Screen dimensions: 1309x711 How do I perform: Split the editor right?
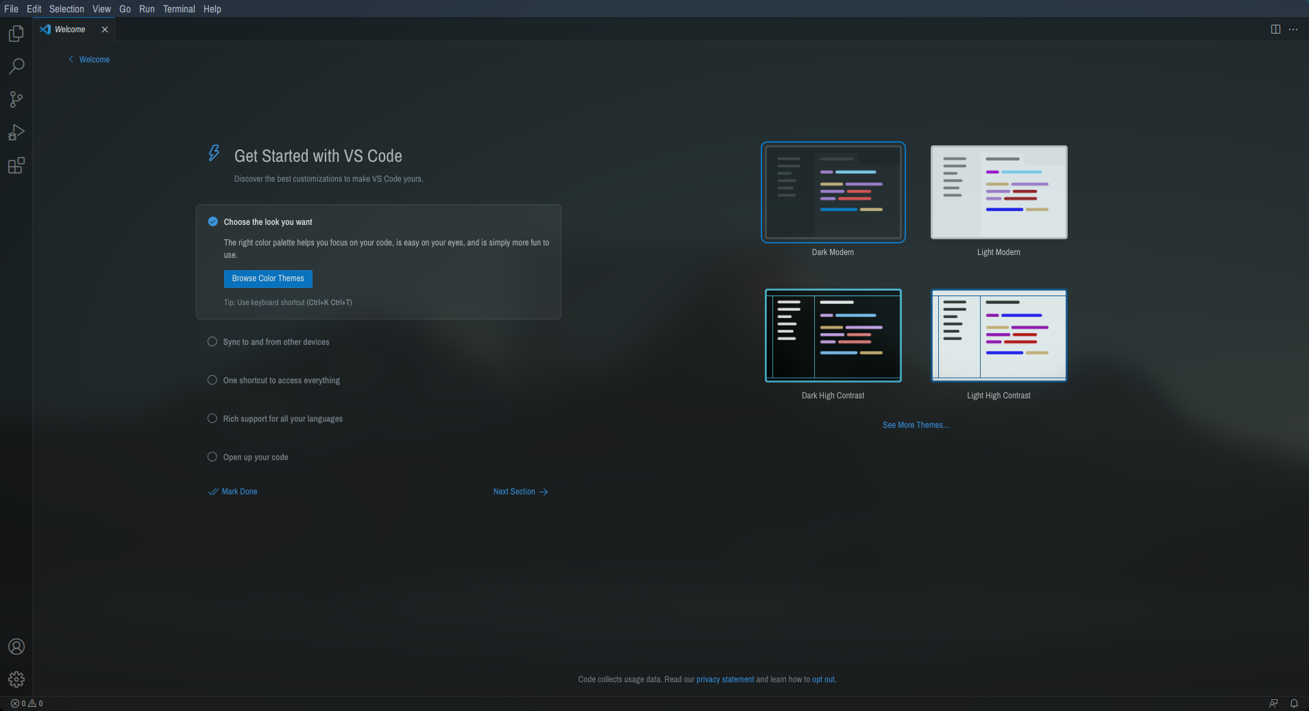click(x=1275, y=29)
